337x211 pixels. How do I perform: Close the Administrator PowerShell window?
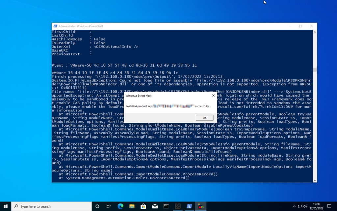pos(311,26)
